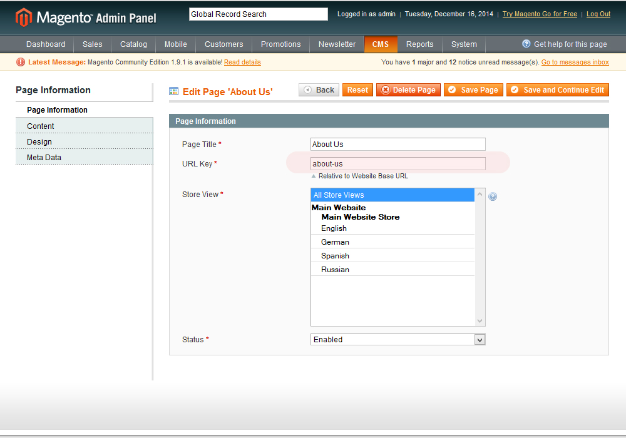Image resolution: width=626 pixels, height=438 pixels.
Task: Select the Page Information side tab
Action: pos(85,109)
